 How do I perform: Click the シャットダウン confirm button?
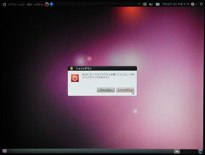(125, 90)
